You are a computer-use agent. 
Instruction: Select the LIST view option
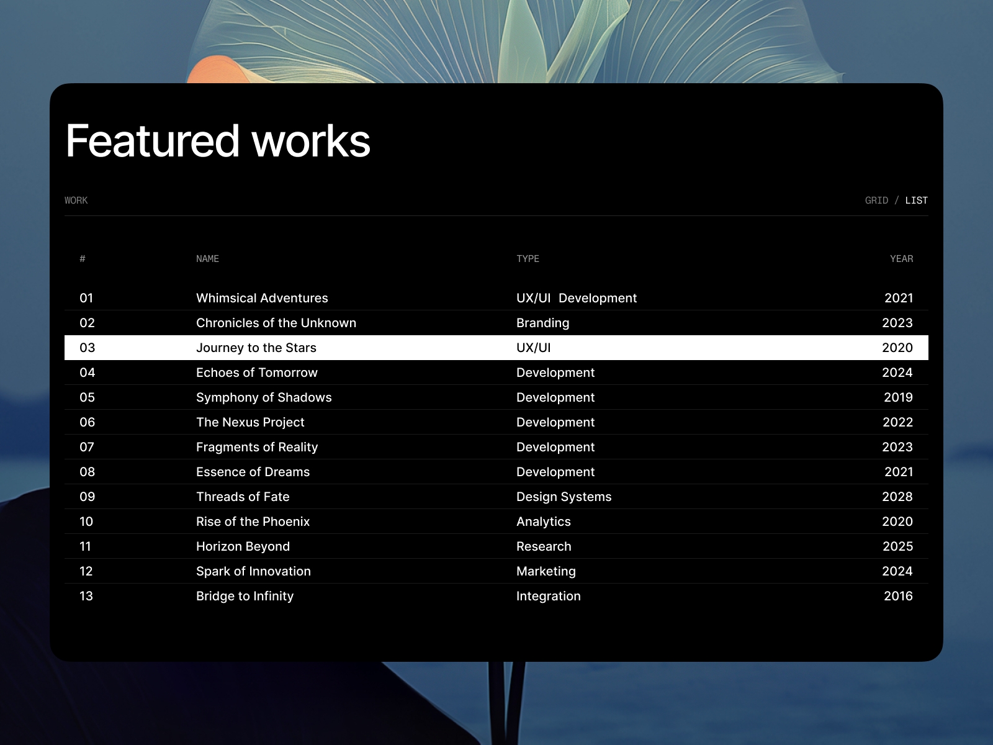[917, 200]
